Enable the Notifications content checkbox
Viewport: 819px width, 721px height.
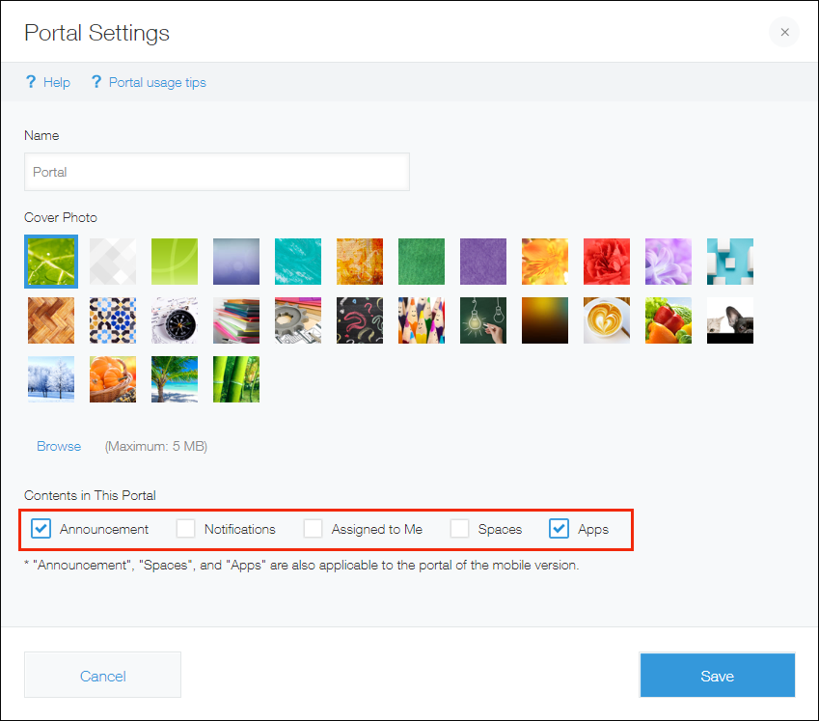click(x=185, y=528)
